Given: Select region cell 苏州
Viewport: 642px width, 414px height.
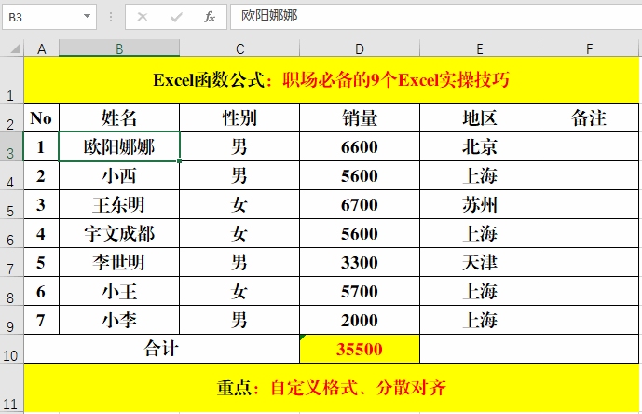Looking at the screenshot, I should click(480, 204).
